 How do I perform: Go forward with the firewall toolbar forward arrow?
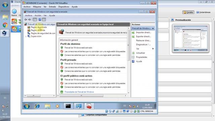pos(30,19)
